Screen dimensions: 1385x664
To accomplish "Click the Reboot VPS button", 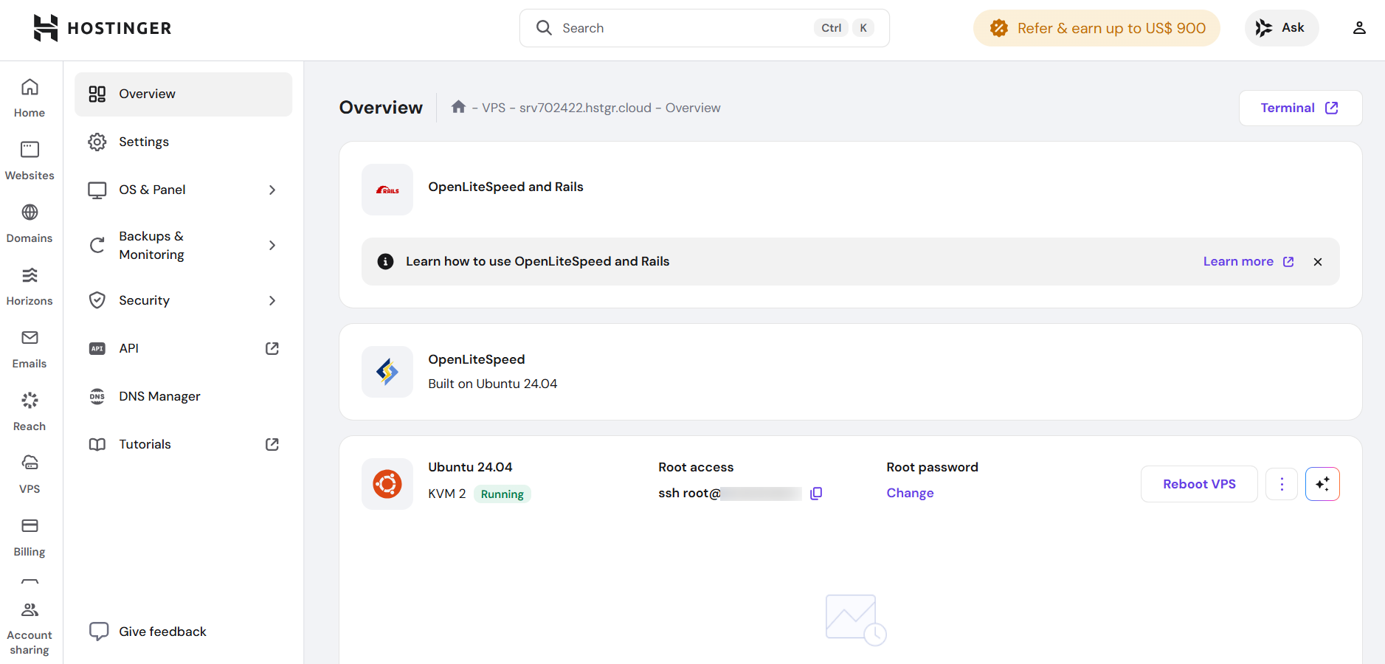I will (x=1199, y=484).
